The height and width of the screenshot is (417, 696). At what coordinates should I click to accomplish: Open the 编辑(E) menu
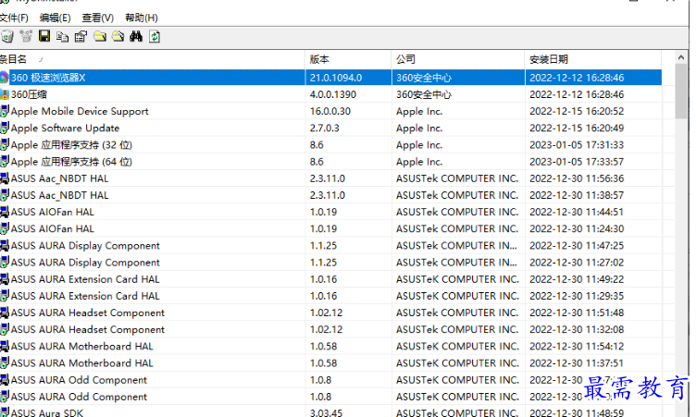[x=55, y=18]
